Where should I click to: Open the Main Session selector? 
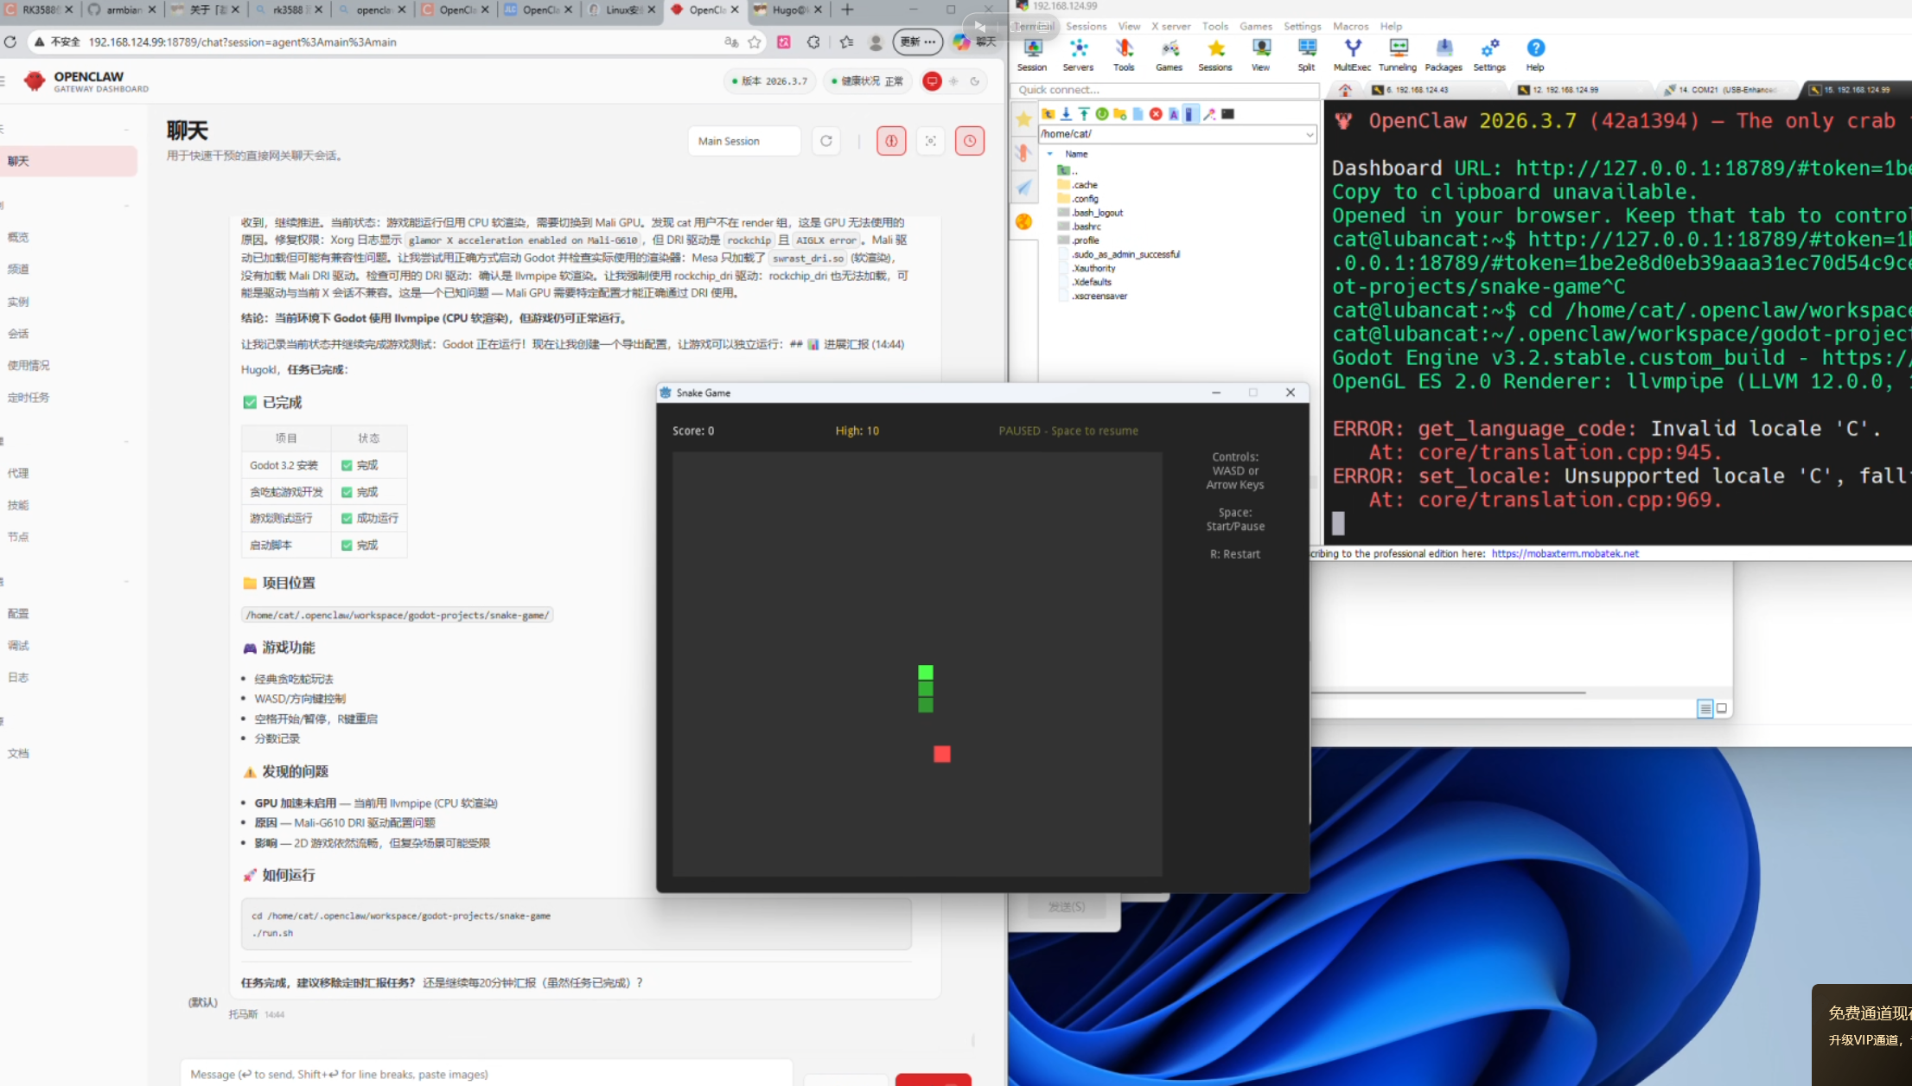pos(744,141)
